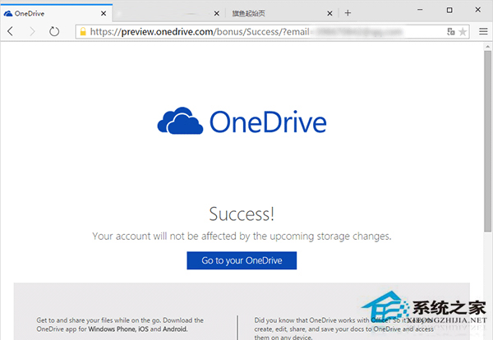The width and height of the screenshot is (493, 340).
Task: Click the Go to your OneDrive button
Action: point(242,260)
